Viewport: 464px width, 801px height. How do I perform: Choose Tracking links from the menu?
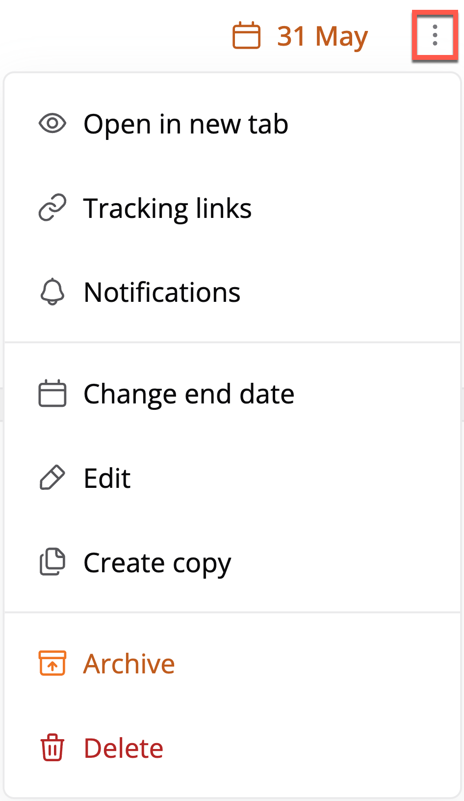[x=232, y=208]
